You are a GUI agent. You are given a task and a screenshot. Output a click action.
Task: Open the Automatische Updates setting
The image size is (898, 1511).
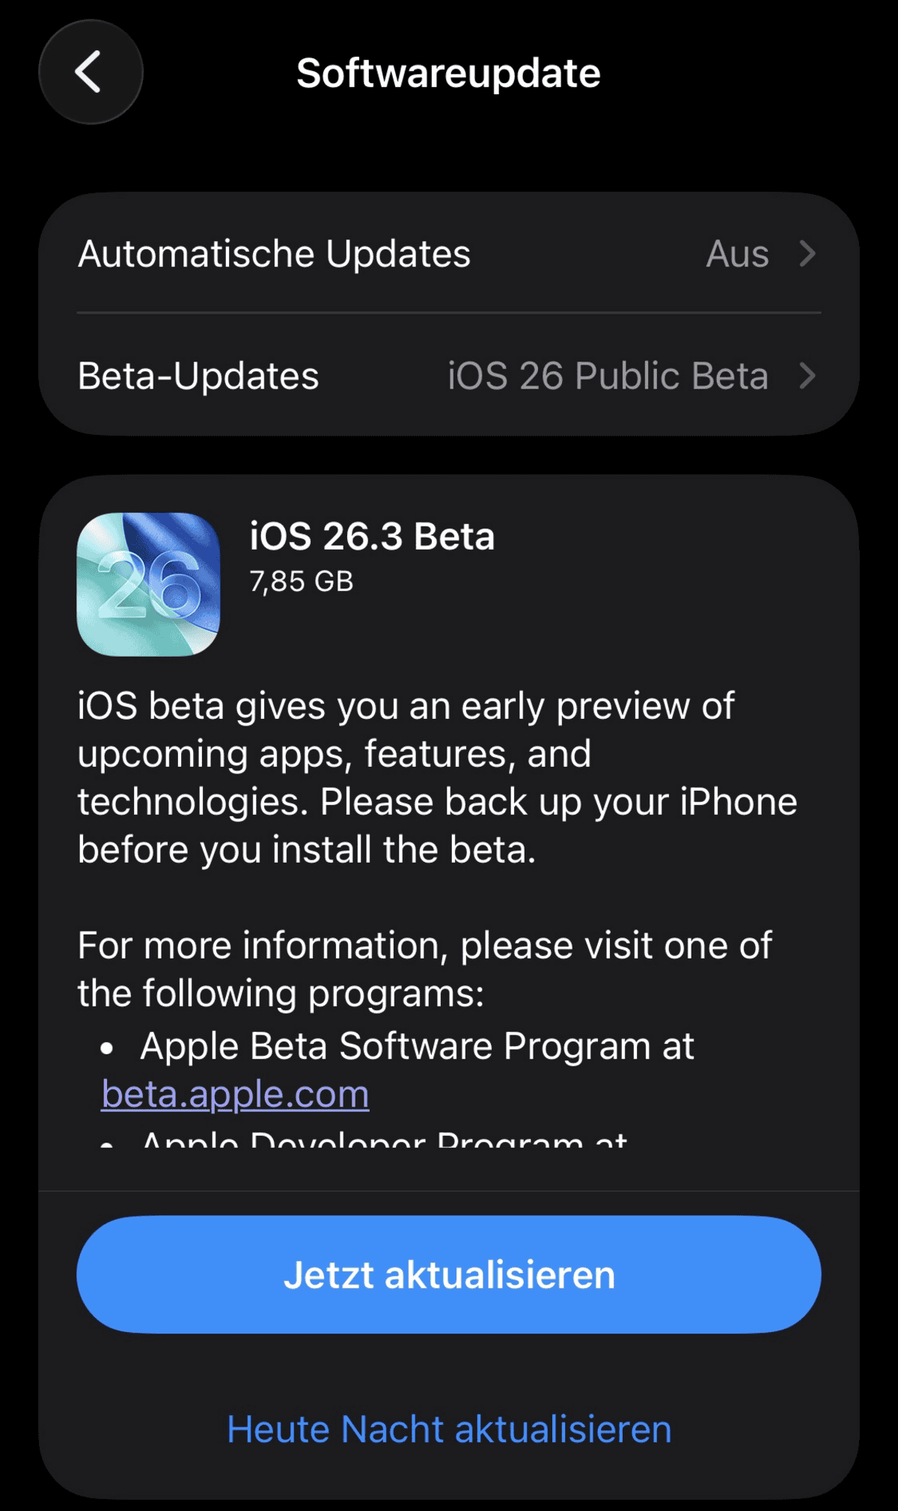[x=275, y=254]
